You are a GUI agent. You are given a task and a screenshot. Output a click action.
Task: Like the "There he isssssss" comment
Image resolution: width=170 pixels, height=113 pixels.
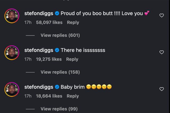tap(161, 52)
